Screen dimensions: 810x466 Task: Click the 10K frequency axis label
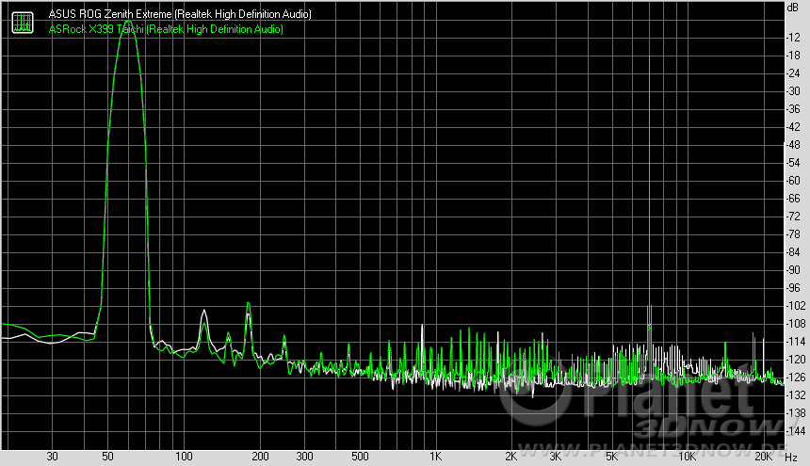688,457
